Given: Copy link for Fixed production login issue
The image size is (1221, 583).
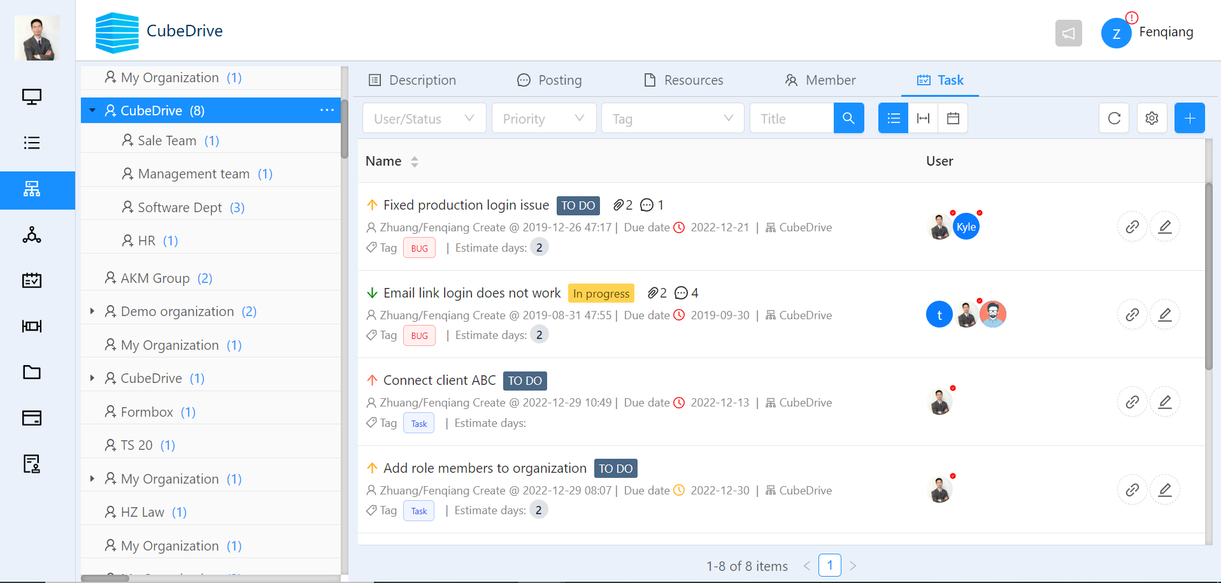Looking at the screenshot, I should tap(1132, 227).
